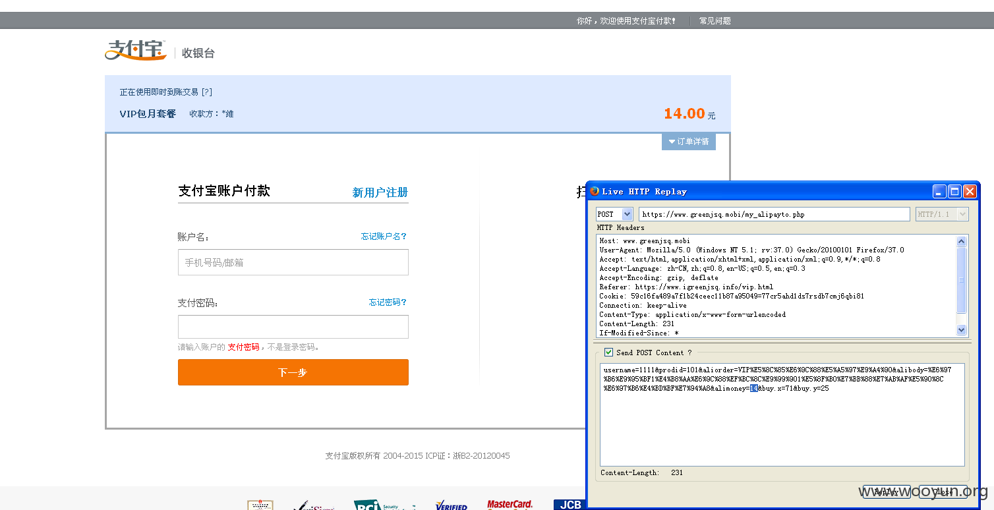Click the 正在使用即时到账交易 notice text
The height and width of the screenshot is (510, 994).
(x=159, y=92)
